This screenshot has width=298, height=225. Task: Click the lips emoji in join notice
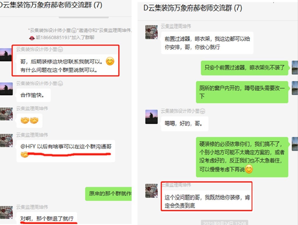click(32, 38)
